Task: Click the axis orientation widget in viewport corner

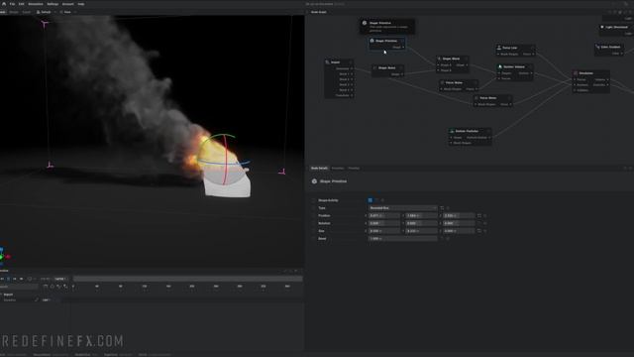Action: point(3,256)
